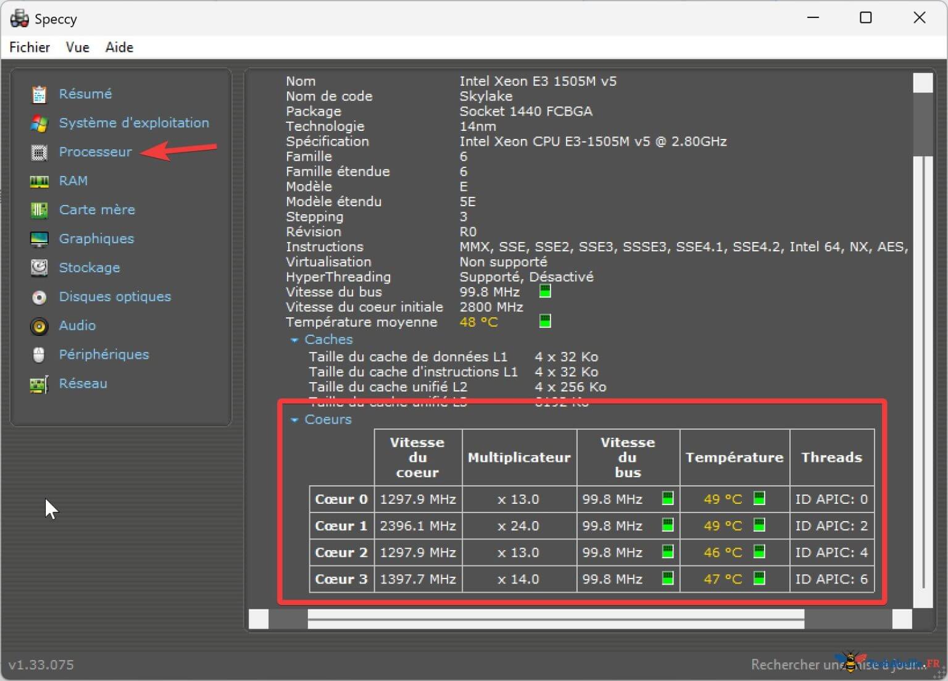
Task: View the RAM section
Action: click(72, 181)
